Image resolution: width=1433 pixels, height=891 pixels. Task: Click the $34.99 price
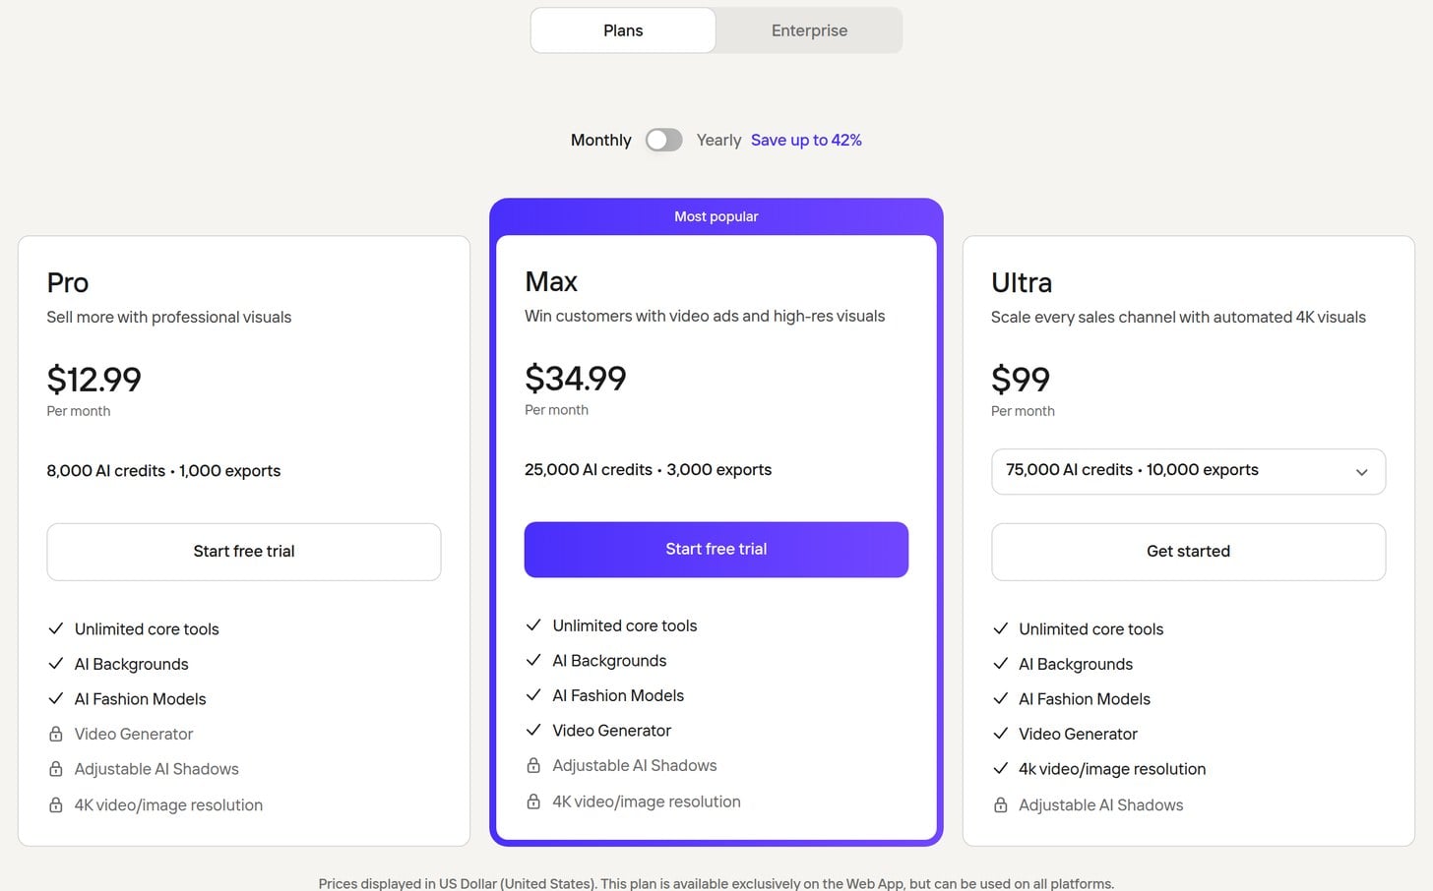pos(576,379)
